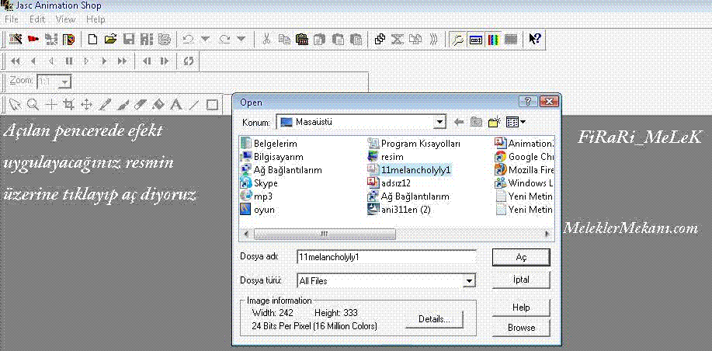
Task: Open the File menu
Action: click(x=12, y=19)
